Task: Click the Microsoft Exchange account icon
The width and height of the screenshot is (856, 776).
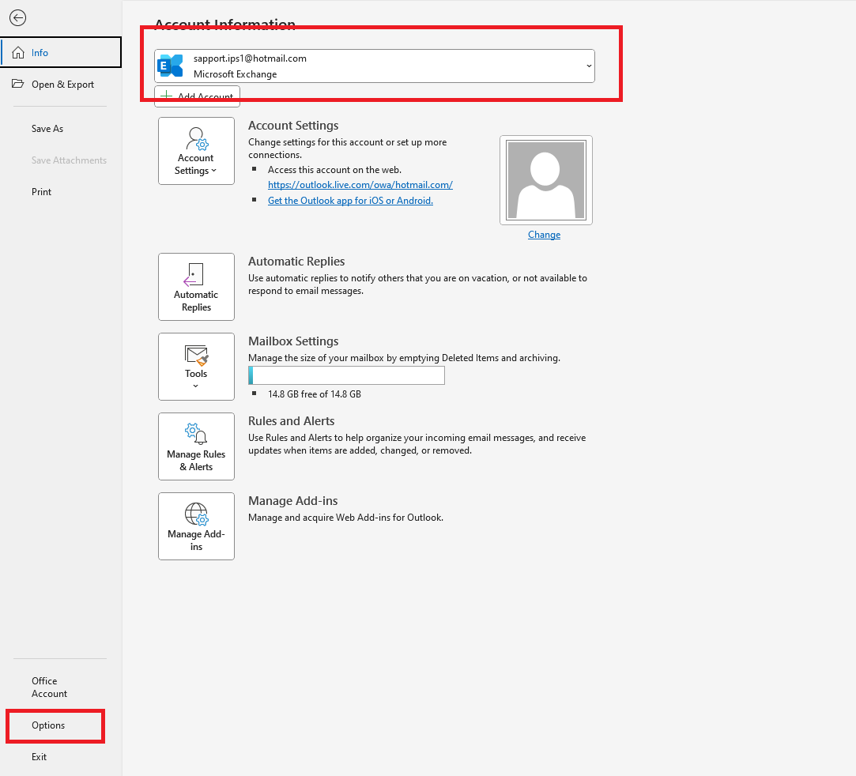Action: [170, 66]
